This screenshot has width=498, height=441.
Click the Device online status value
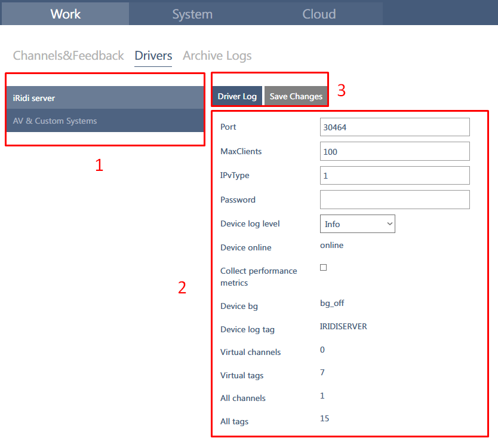point(332,245)
